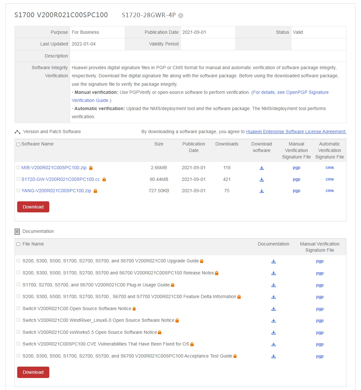Download the Upgrade Guide document icon
The image size is (361, 390).
tap(273, 261)
